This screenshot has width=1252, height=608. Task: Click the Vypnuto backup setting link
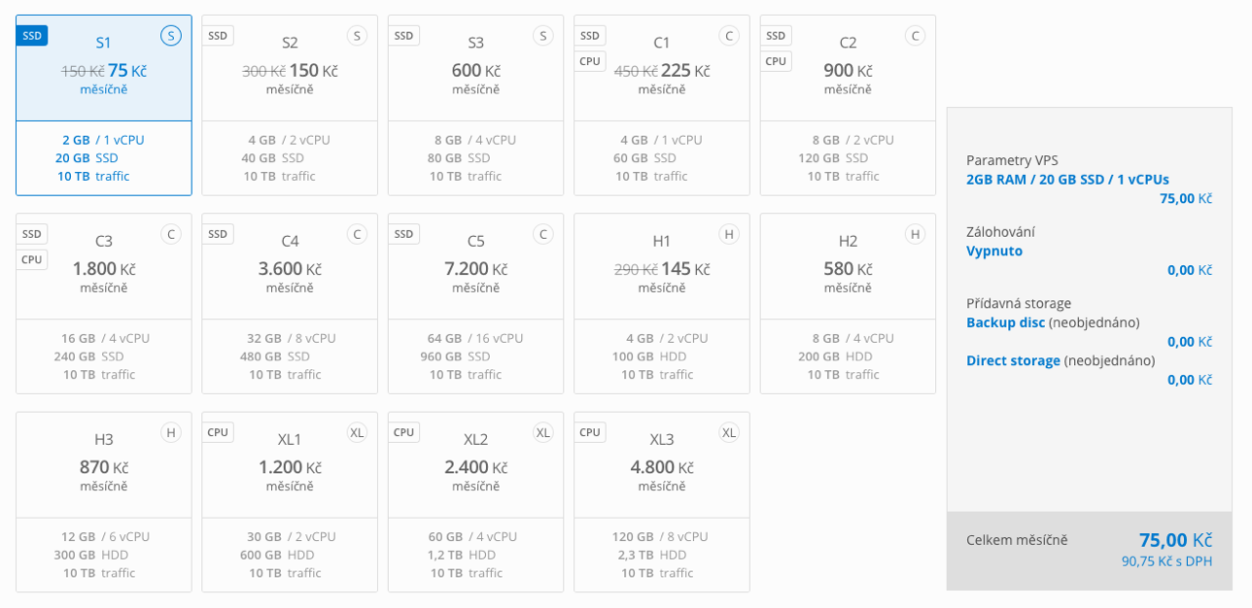(x=994, y=251)
